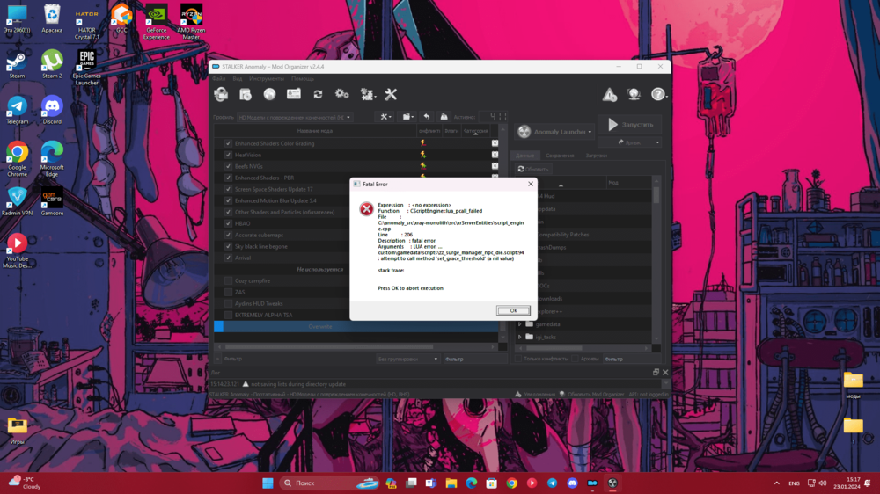This screenshot has width=880, height=494.
Task: Open the Nexus globe toolbar icon
Action: 269,94
